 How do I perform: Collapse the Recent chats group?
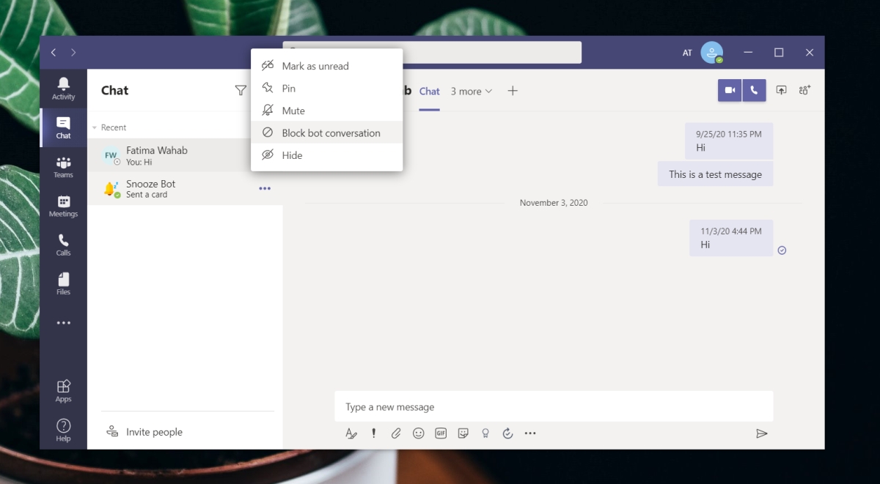[109, 127]
